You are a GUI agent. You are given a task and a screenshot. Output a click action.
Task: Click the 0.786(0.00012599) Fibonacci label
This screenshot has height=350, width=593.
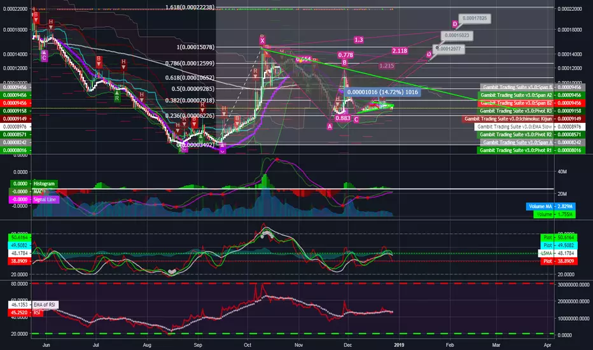190,63
